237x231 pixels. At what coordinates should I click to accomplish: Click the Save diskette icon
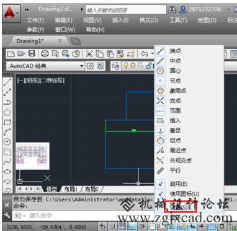pyautogui.click(x=32, y=54)
